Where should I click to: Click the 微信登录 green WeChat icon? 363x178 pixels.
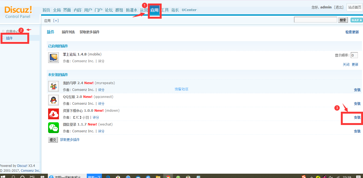click(54, 128)
